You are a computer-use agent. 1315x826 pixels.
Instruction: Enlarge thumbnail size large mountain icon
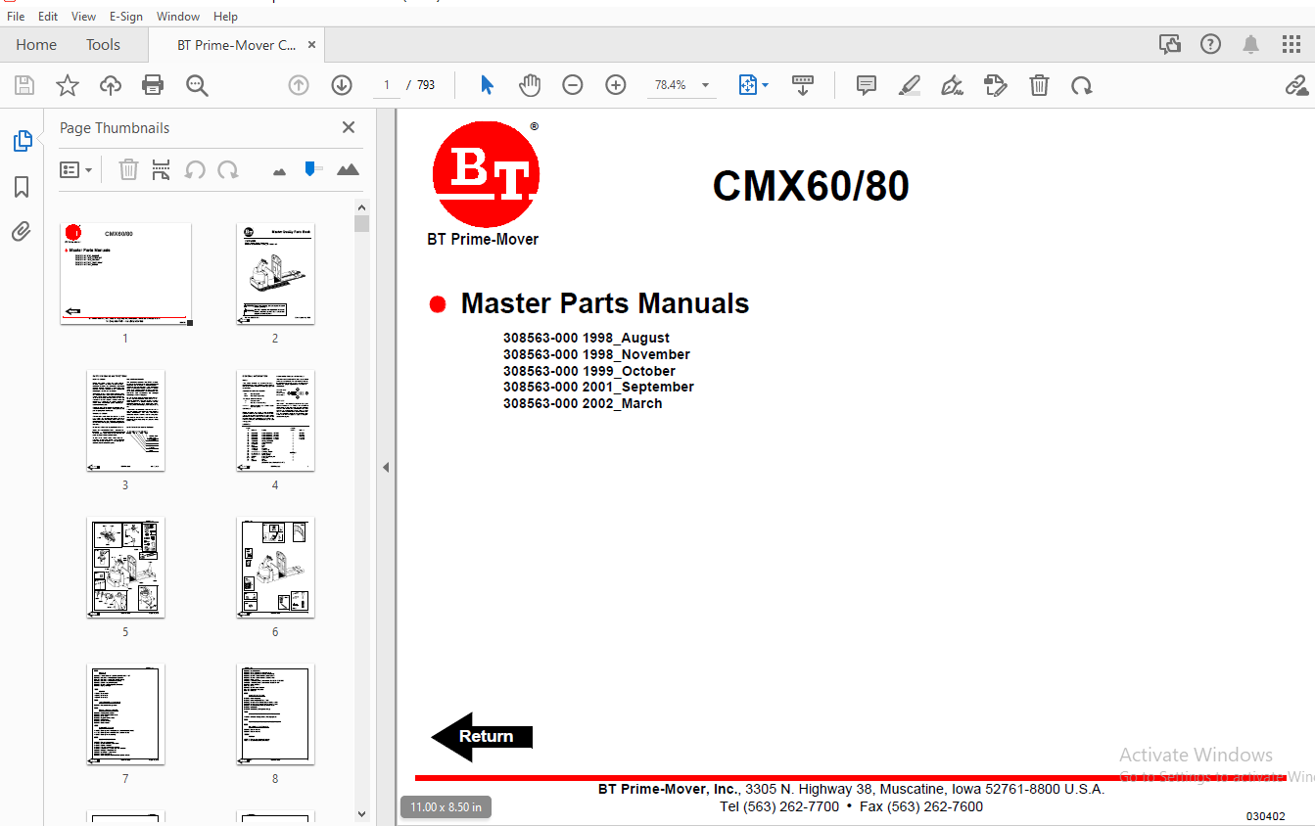(348, 169)
